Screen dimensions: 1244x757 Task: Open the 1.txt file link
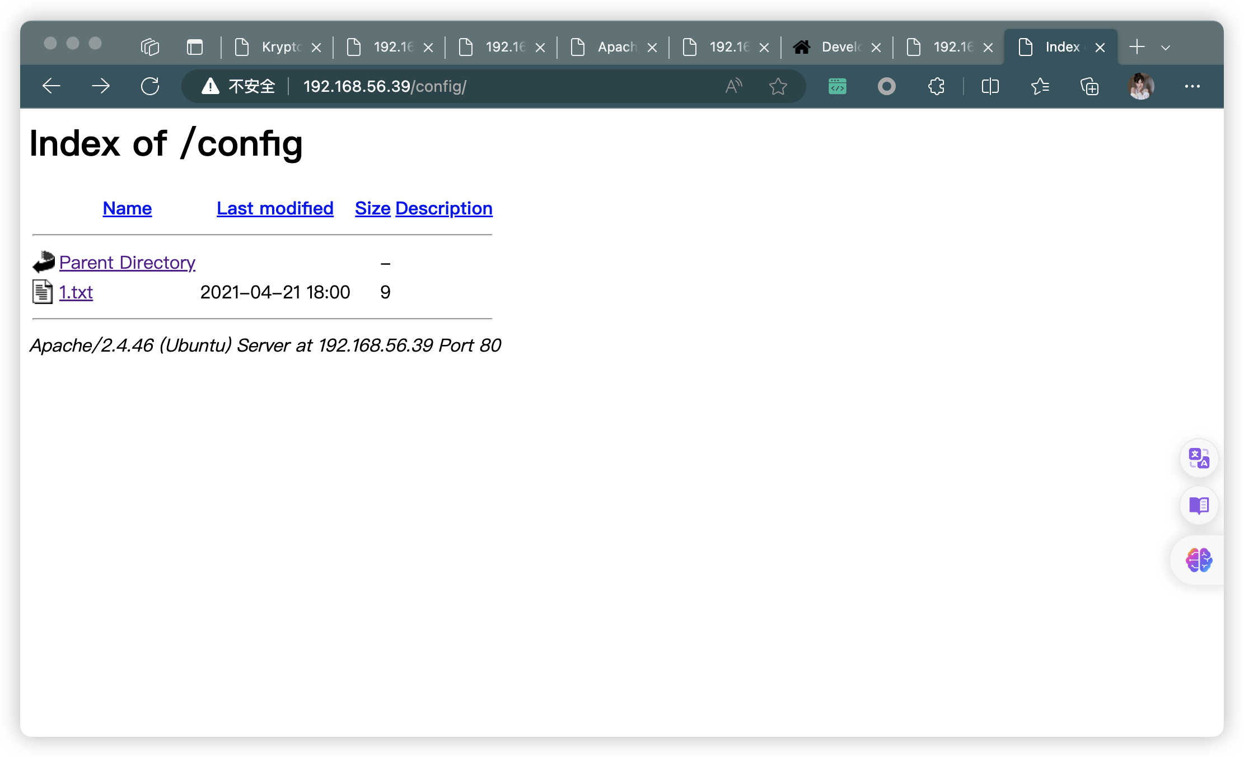tap(74, 291)
